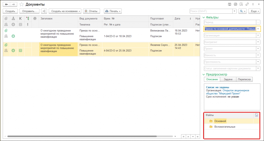Select the Основной files folder
The height and width of the screenshot is (141, 264).
220,121
